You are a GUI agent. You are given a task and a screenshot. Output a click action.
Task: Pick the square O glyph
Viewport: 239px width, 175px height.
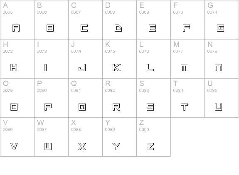pos(14,107)
